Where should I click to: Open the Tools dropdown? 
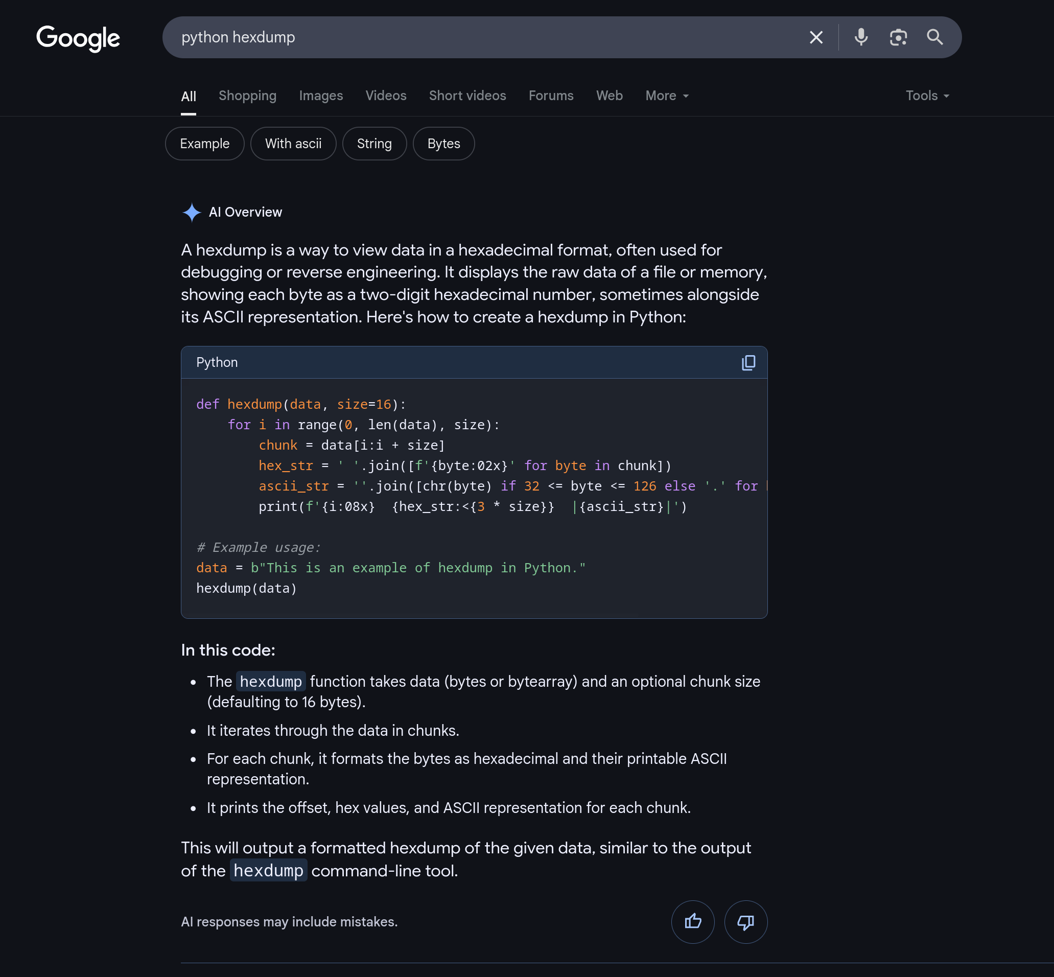(x=927, y=96)
